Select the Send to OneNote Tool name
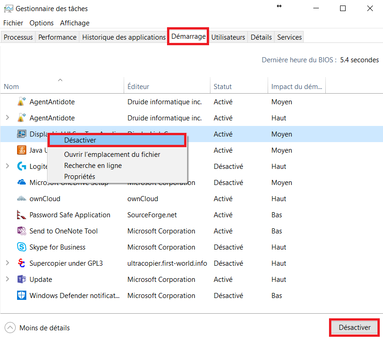The width and height of the screenshot is (383, 340). [64, 231]
